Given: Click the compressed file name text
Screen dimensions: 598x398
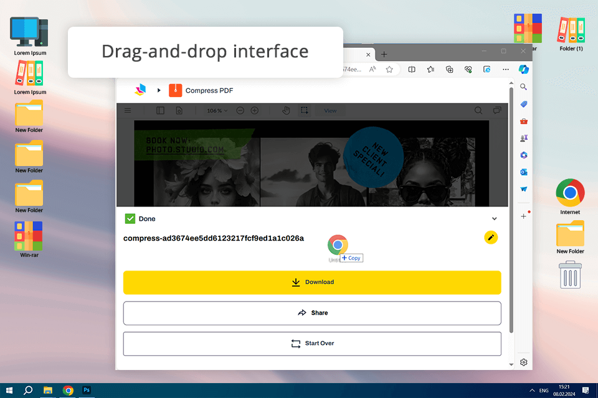Looking at the screenshot, I should 214,238.
